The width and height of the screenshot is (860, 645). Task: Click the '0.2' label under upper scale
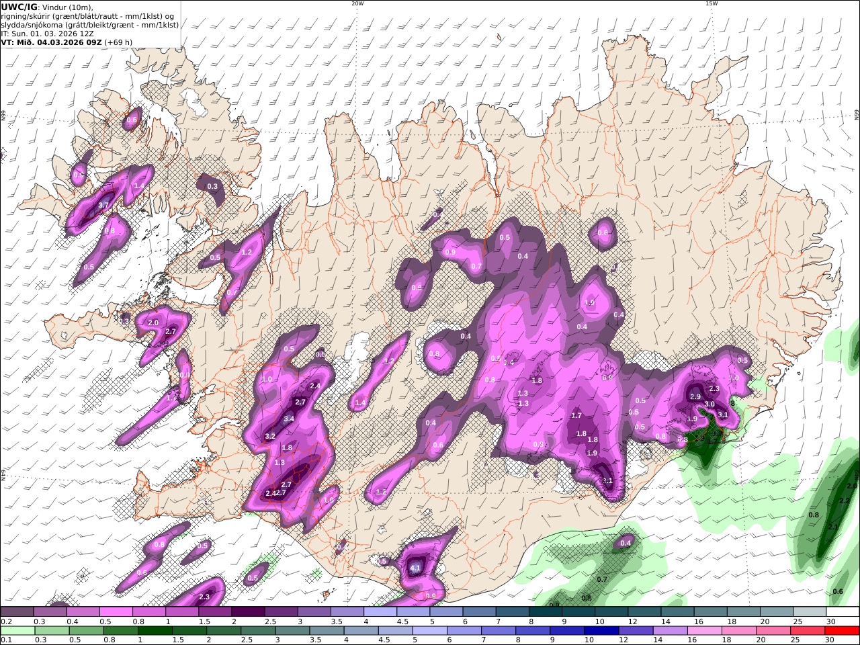click(x=5, y=621)
